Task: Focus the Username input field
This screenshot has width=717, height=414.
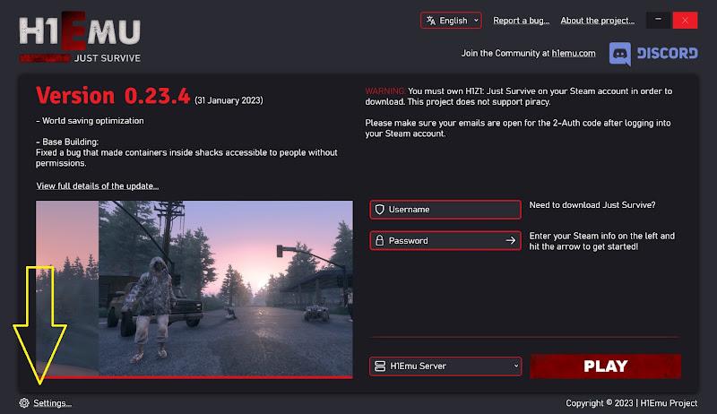Action: (445, 210)
